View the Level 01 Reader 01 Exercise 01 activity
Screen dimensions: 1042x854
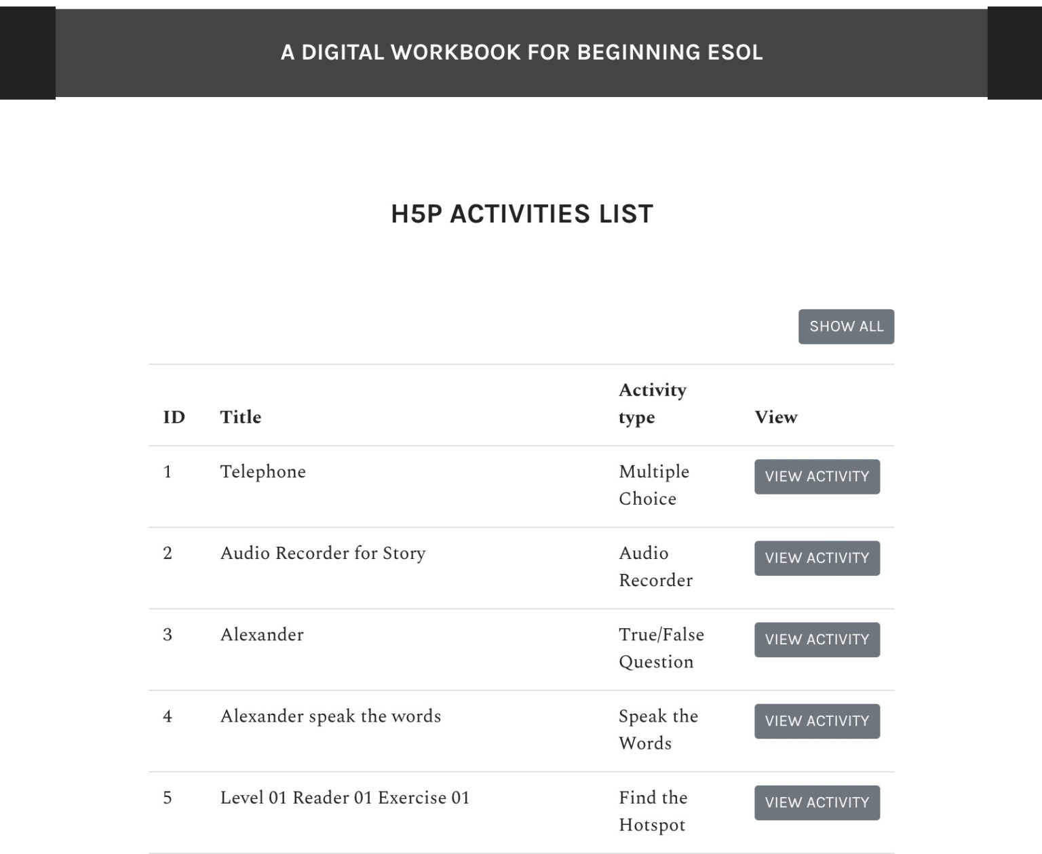(817, 802)
